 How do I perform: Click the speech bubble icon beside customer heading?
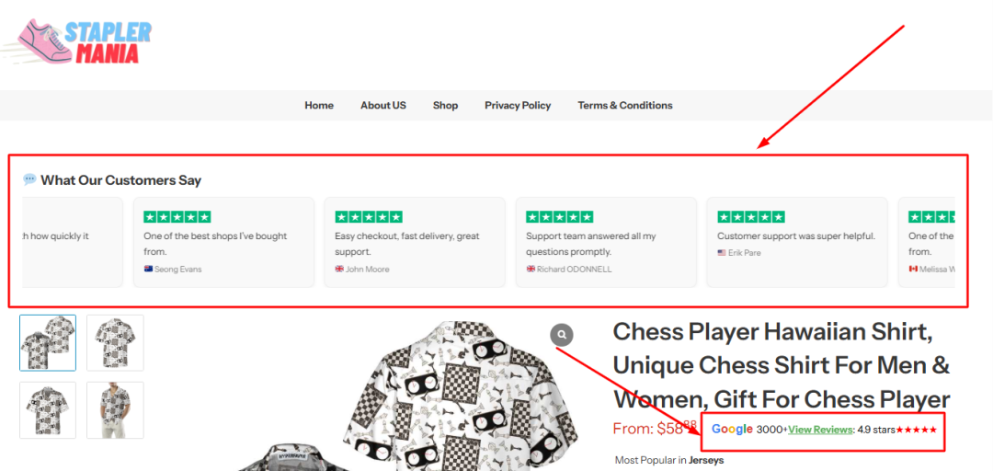point(29,179)
